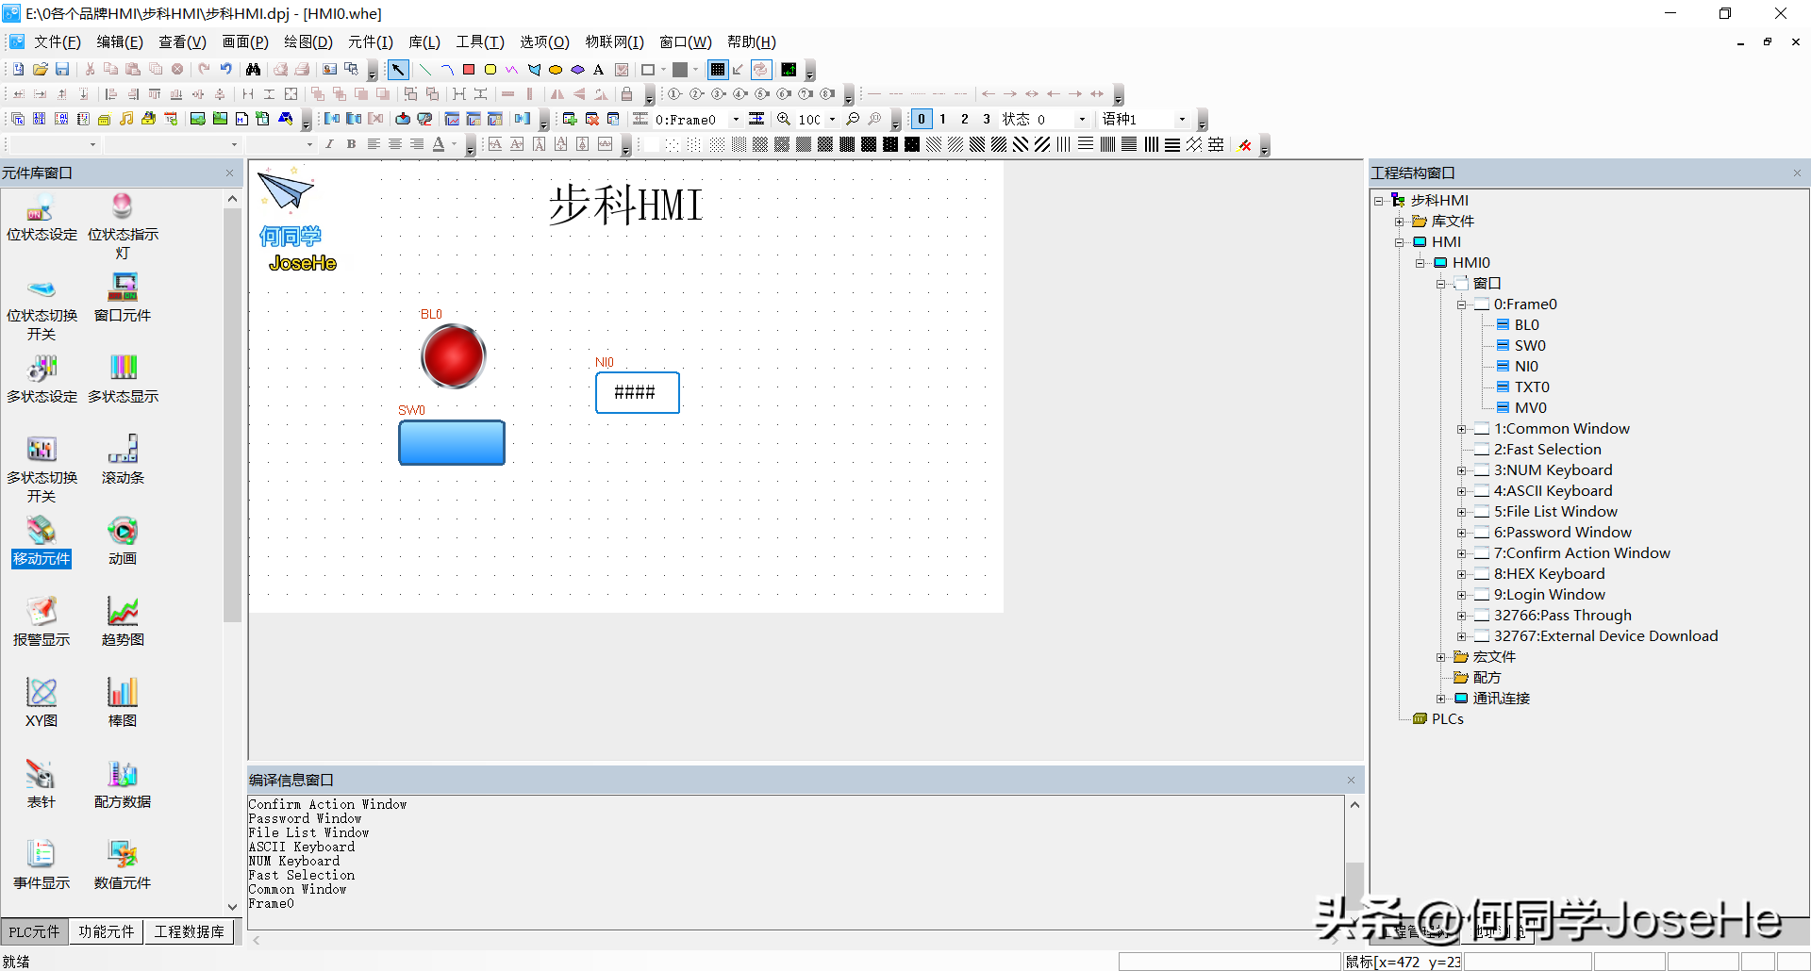Toggle state 1 button in state toolbar
This screenshot has width=1811, height=971.
(x=942, y=120)
